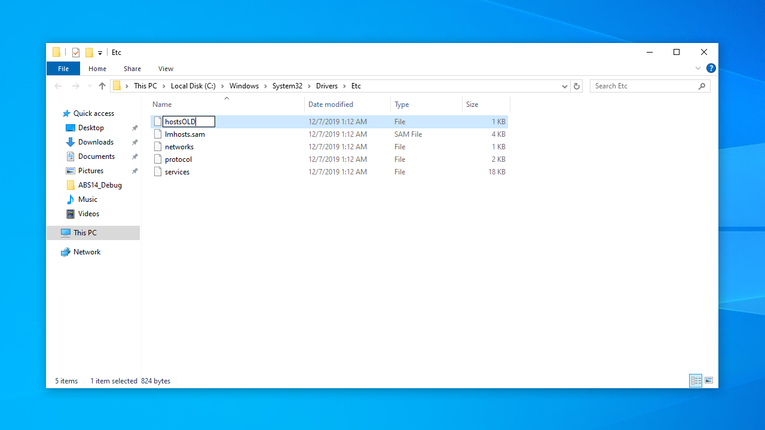Image resolution: width=765 pixels, height=430 pixels.
Task: Open the Recent Locations dropdown arrow
Action: (x=90, y=86)
